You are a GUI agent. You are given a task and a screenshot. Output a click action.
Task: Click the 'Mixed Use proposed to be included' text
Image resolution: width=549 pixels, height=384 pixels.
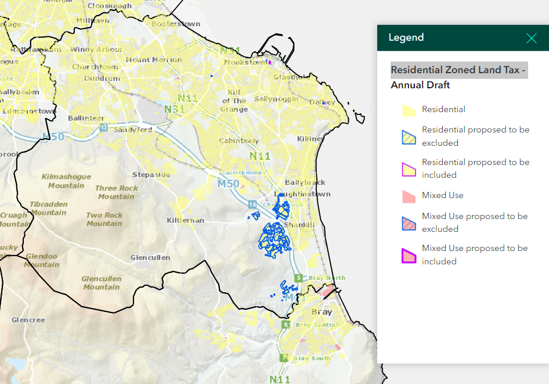coord(474,254)
